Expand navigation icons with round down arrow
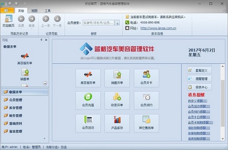This screenshot has width=228, height=150. coord(45,83)
